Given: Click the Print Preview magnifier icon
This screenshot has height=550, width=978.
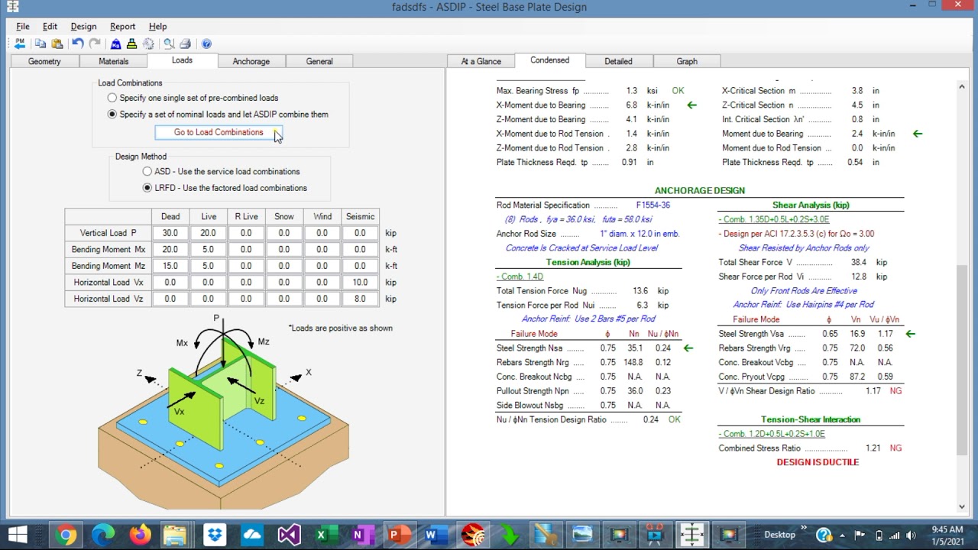Looking at the screenshot, I should click(x=169, y=44).
